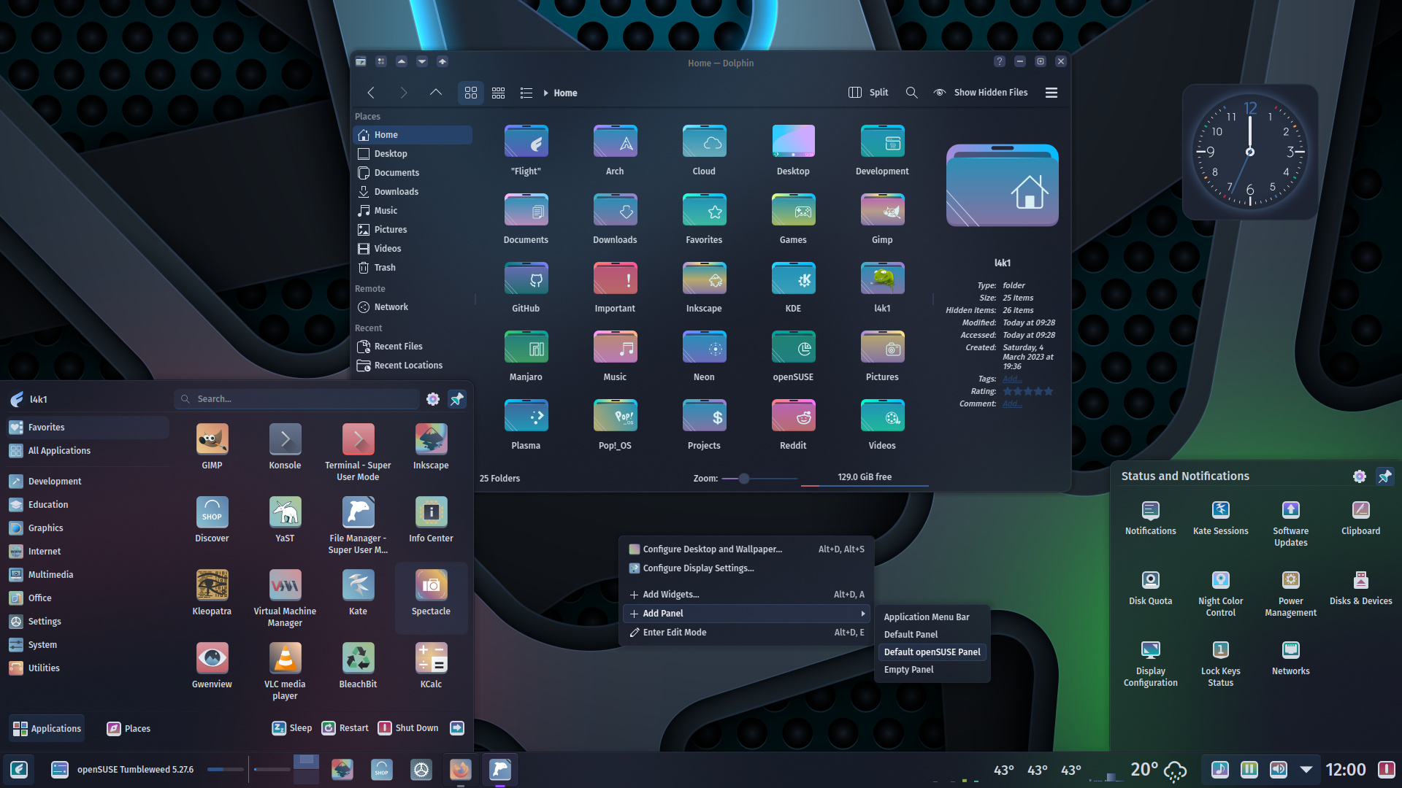Open Info Center app
Image resolution: width=1402 pixels, height=788 pixels.
(431, 519)
